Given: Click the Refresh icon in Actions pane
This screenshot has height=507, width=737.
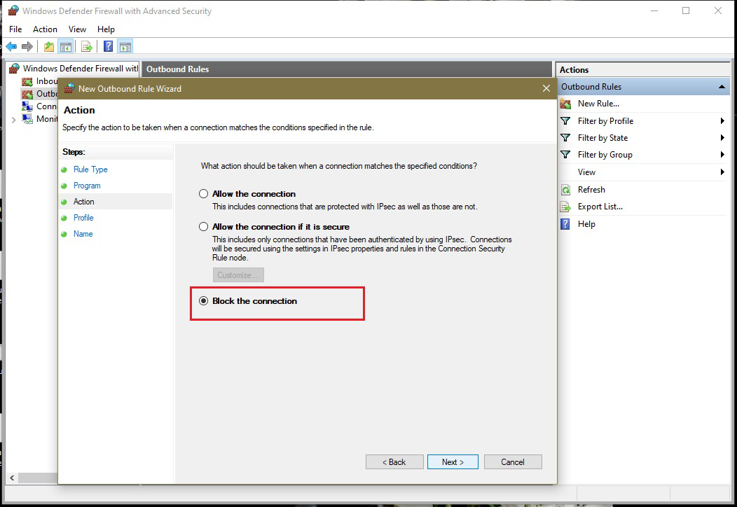Looking at the screenshot, I should point(565,190).
